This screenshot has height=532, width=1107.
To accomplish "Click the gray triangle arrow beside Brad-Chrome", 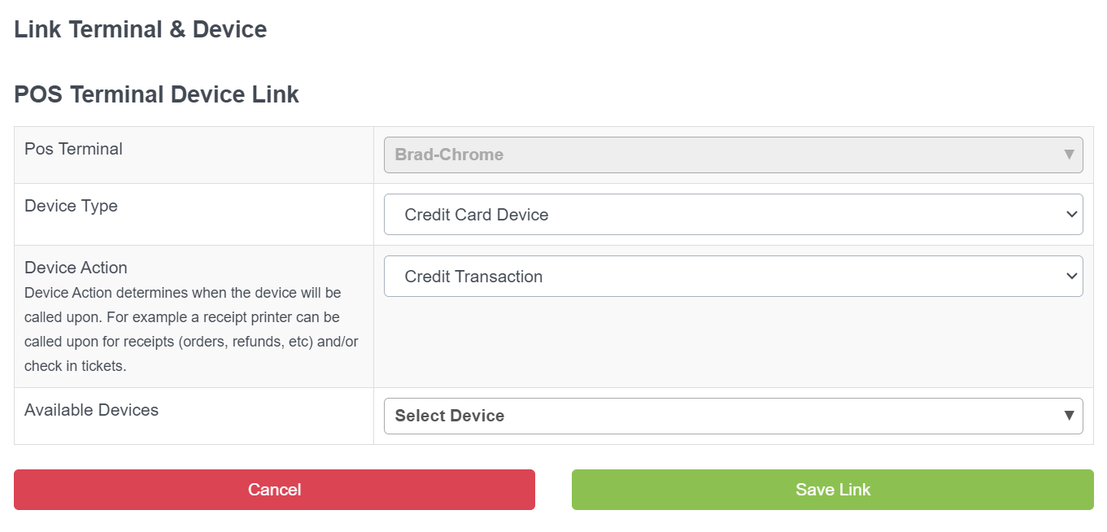I will point(1070,155).
